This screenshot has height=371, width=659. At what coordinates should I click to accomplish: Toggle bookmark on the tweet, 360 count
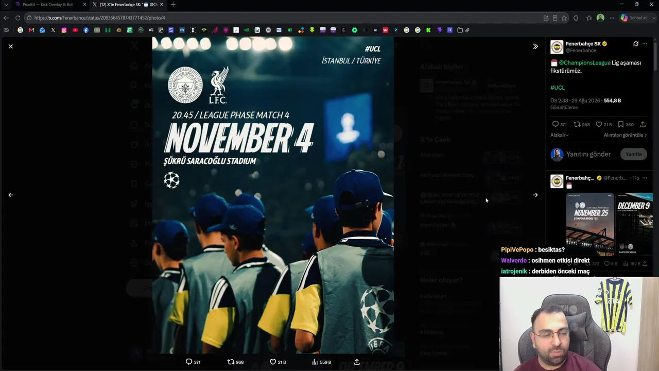click(x=621, y=124)
